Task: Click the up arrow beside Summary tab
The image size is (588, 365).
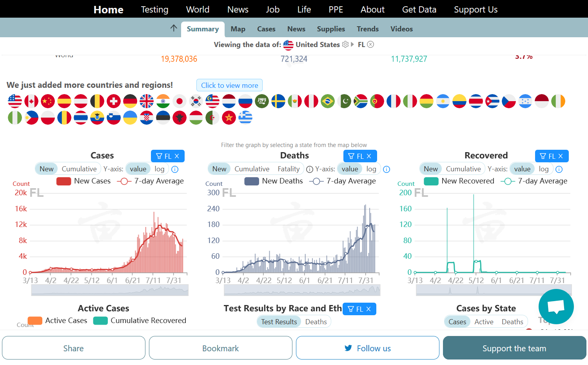Action: pyautogui.click(x=174, y=28)
